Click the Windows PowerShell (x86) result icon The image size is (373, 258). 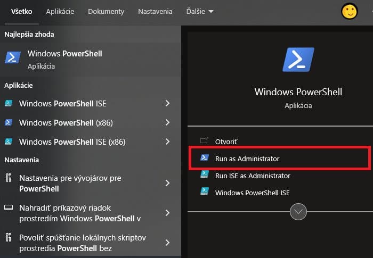point(9,122)
